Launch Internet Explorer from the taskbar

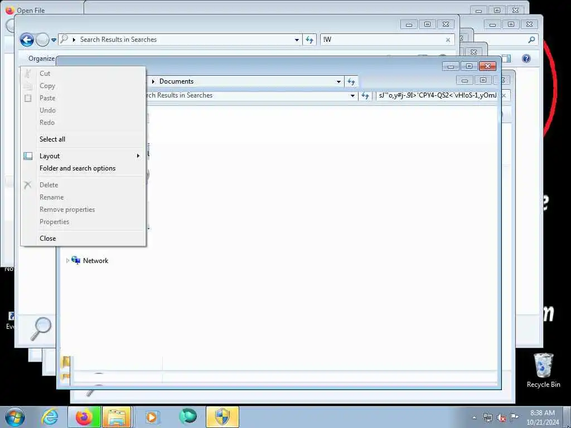(x=50, y=417)
